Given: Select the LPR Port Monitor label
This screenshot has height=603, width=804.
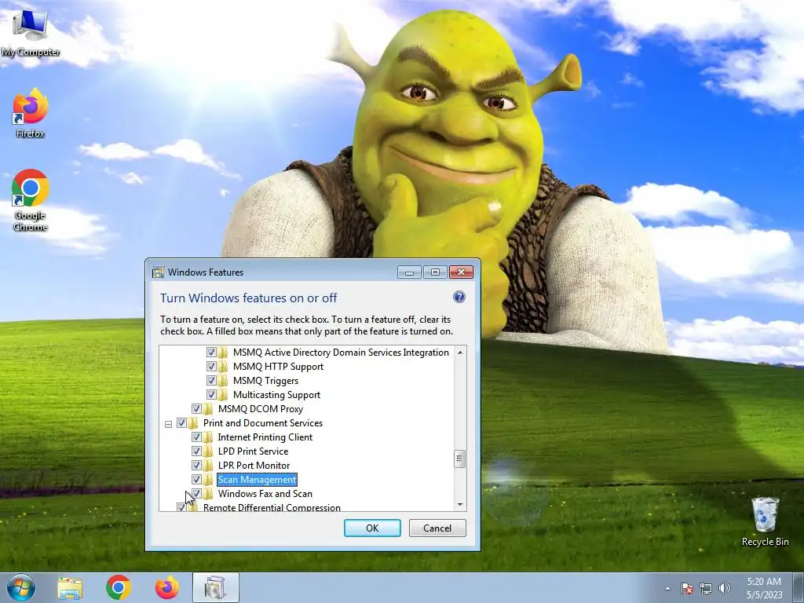Looking at the screenshot, I should pyautogui.click(x=254, y=465).
